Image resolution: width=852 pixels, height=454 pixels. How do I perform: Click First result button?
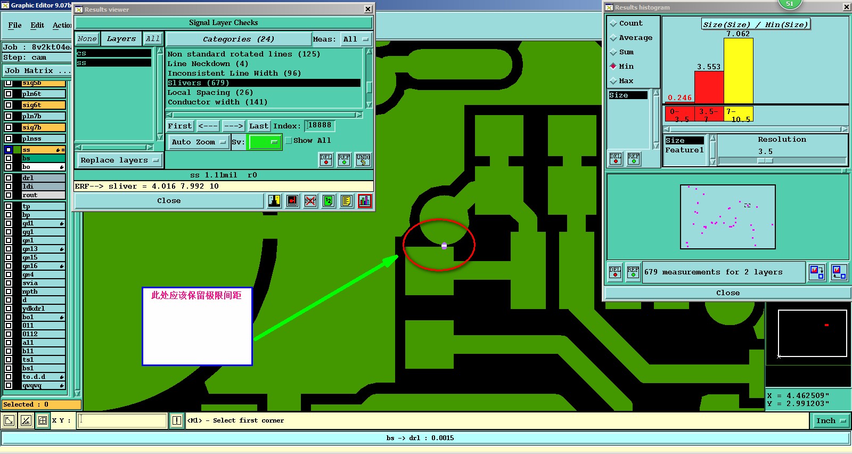pyautogui.click(x=179, y=126)
